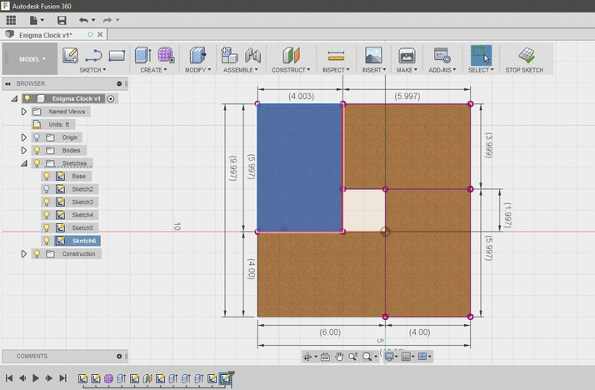The image size is (595, 390).
Task: Click the Extrude tool under Create
Action: (143, 55)
